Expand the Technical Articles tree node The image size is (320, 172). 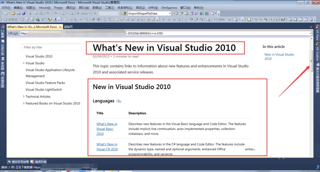pos(24,96)
